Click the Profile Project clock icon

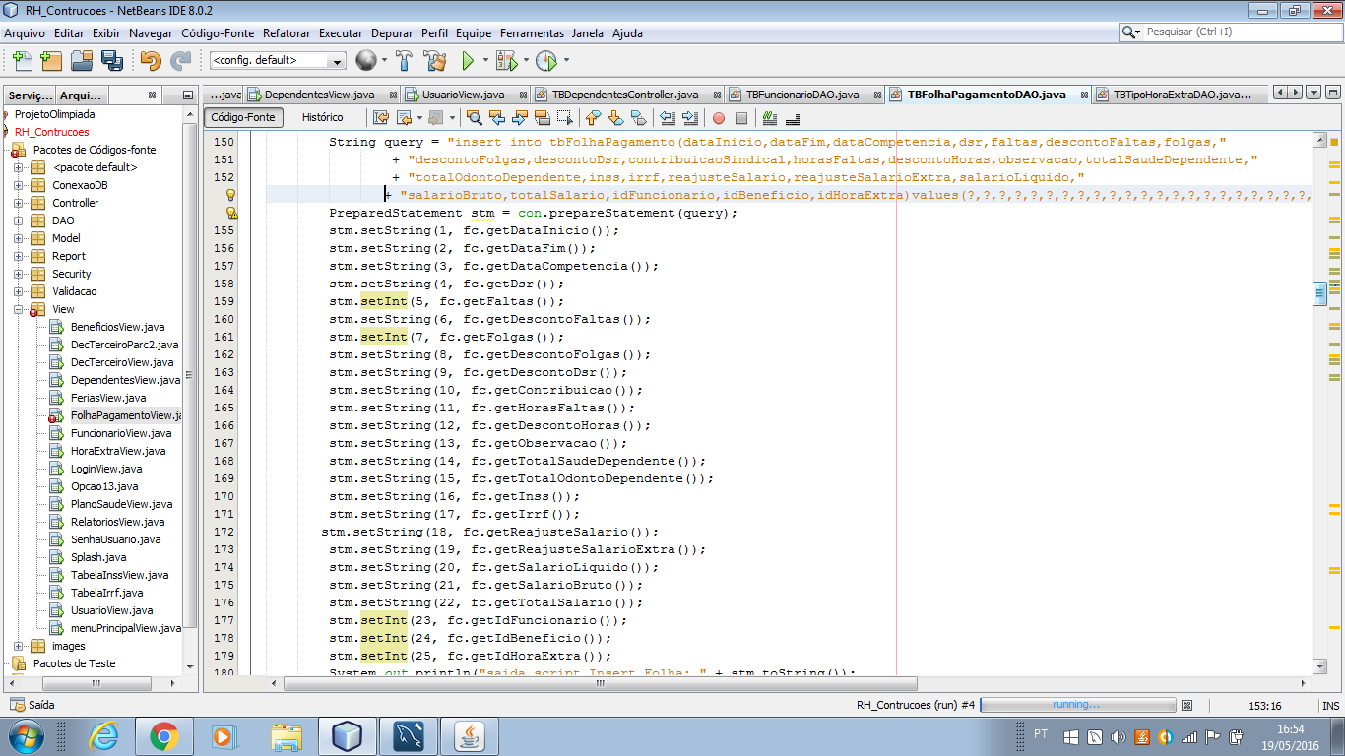pos(545,61)
